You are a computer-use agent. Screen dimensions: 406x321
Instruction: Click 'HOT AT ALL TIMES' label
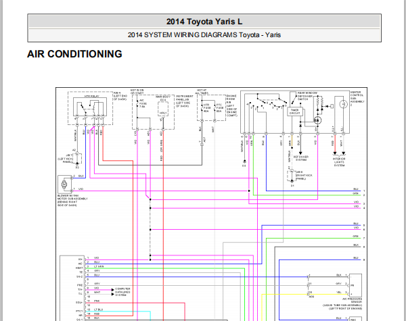tap(201, 91)
